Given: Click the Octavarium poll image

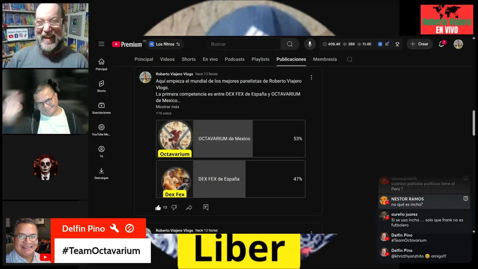Looking at the screenshot, I should coord(175,139).
